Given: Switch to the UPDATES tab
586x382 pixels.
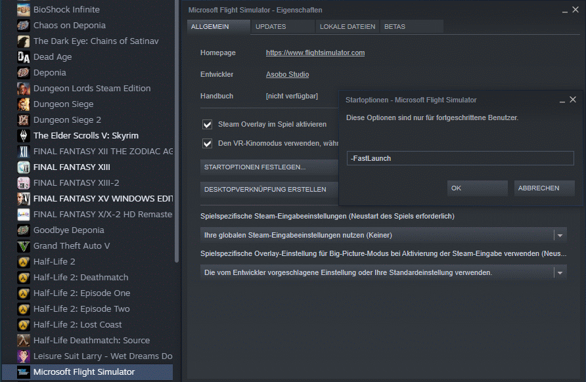Looking at the screenshot, I should (270, 27).
